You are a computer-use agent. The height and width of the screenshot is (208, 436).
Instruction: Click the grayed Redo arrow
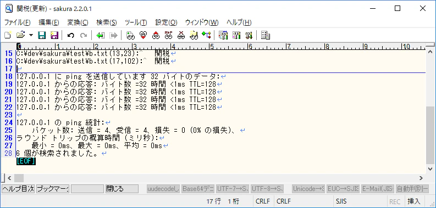83,35
